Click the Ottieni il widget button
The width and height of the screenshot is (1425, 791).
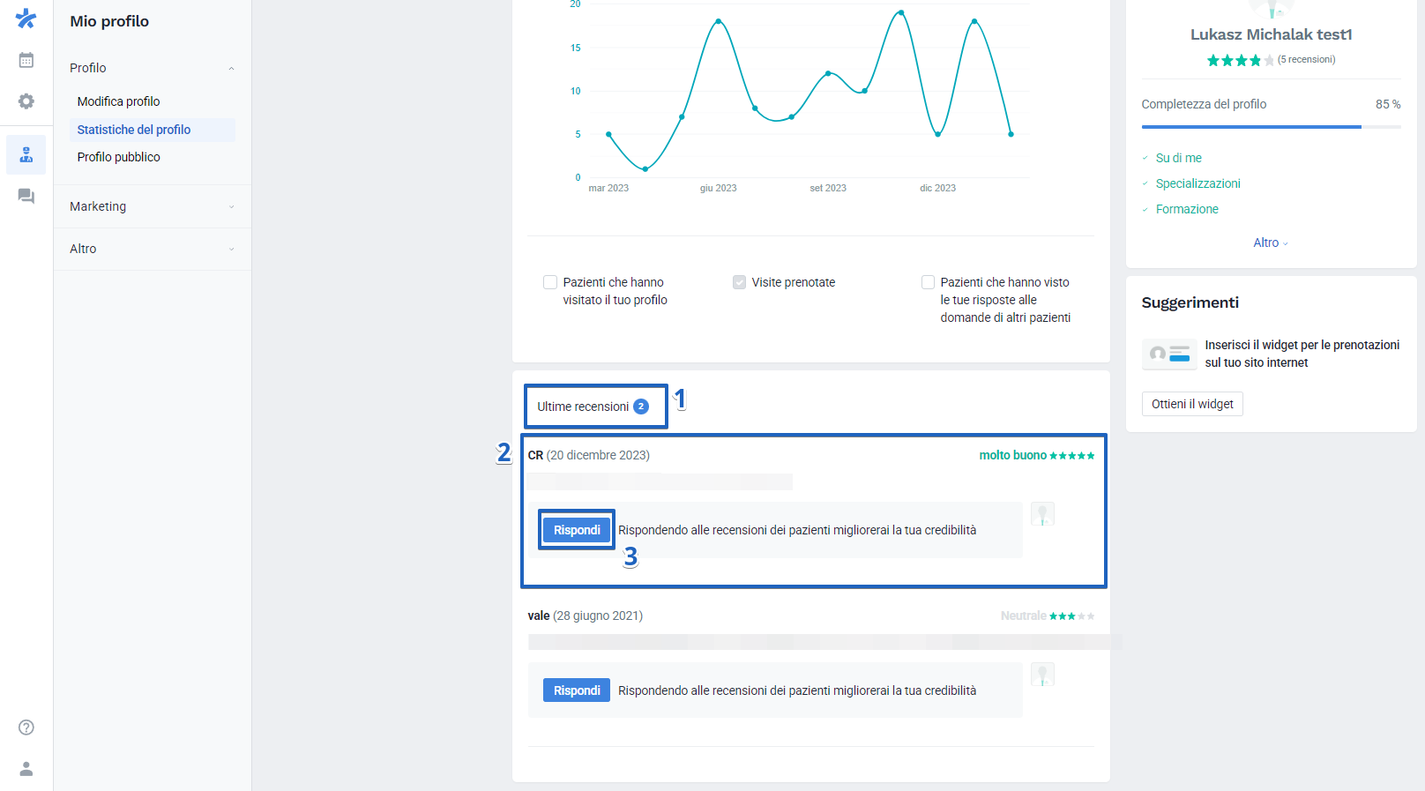coord(1192,404)
